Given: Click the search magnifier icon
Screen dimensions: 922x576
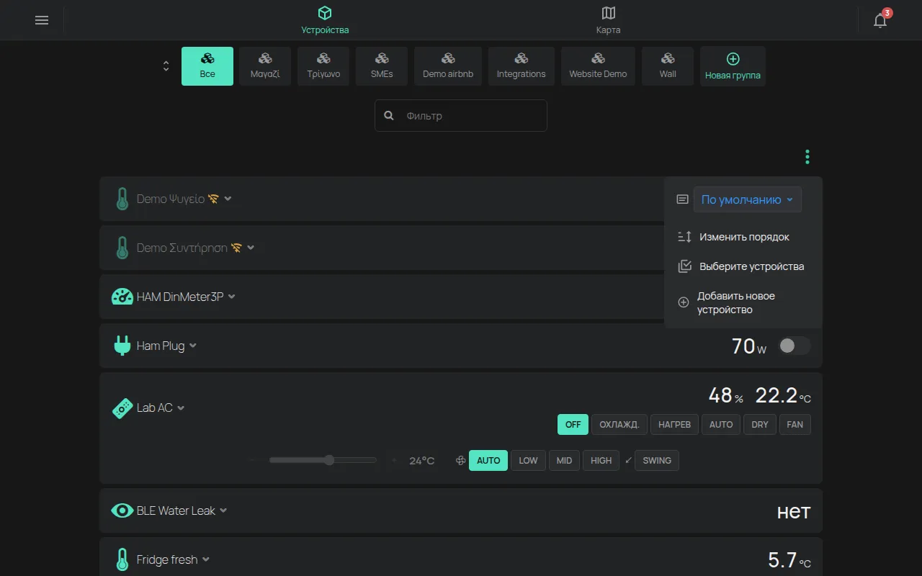Looking at the screenshot, I should tap(389, 115).
